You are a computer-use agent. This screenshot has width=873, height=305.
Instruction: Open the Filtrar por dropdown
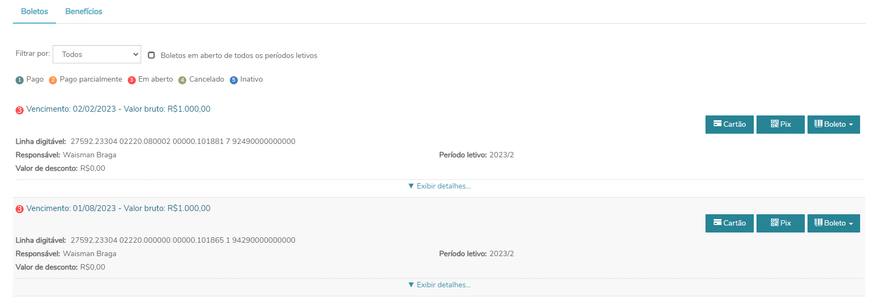click(x=97, y=54)
